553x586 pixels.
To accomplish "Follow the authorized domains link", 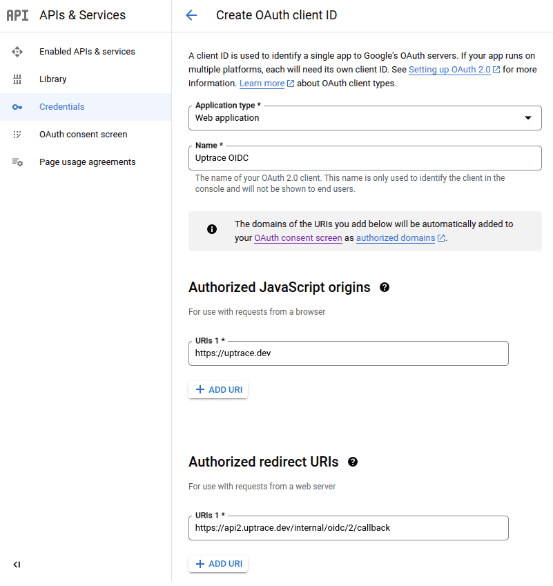I will [396, 238].
